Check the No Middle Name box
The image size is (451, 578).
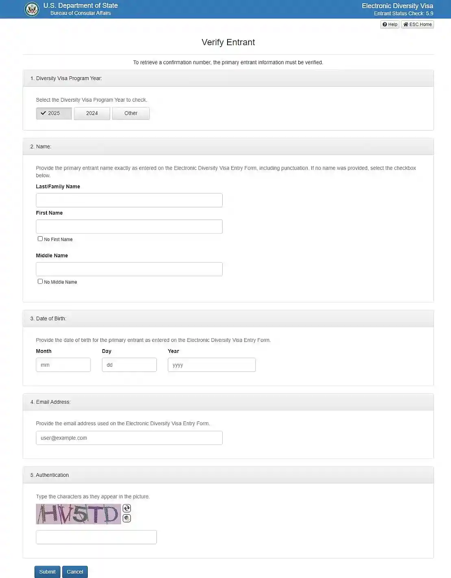click(40, 281)
